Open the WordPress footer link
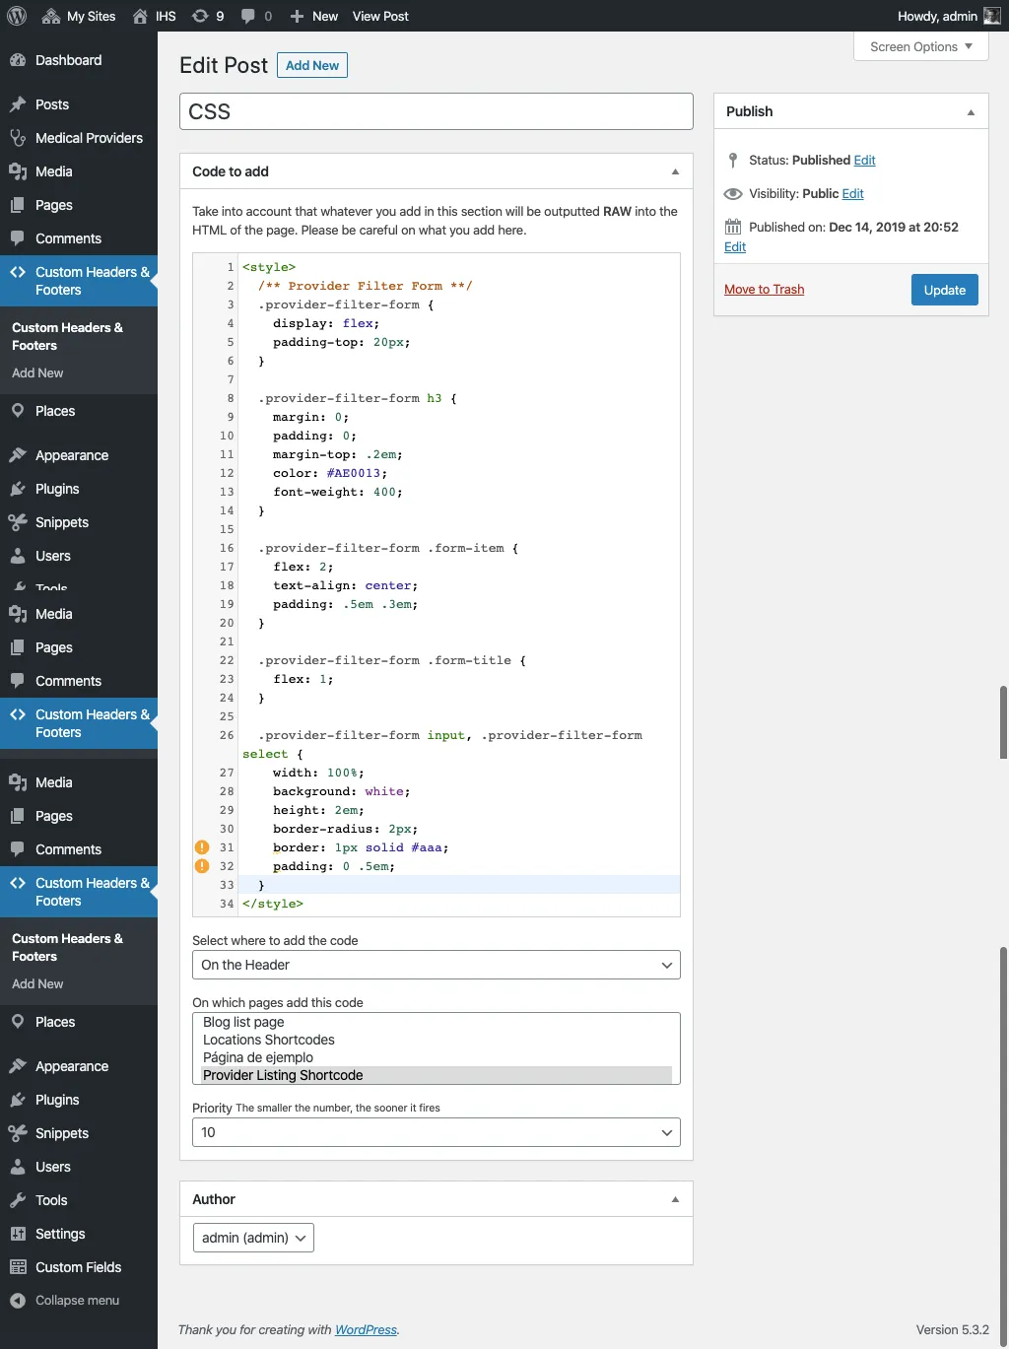This screenshot has width=1009, height=1349. tap(366, 1329)
